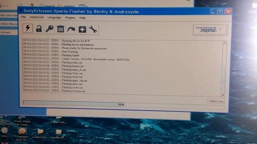Viewport: 257px width, 144px height.
Task: Click the Prism Video File Converter desktop icon
Action: 22,121
